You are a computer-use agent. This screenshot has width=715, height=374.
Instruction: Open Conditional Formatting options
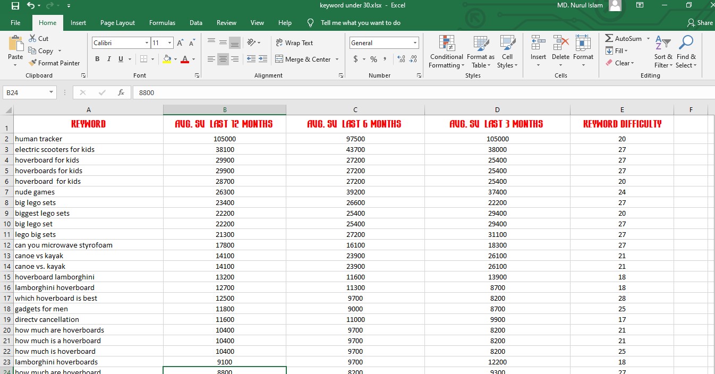pyautogui.click(x=446, y=52)
